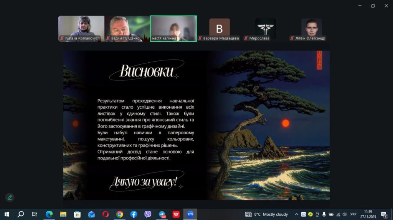Open the Windows Start menu
This screenshot has height=220, width=393.
pos(7,214)
